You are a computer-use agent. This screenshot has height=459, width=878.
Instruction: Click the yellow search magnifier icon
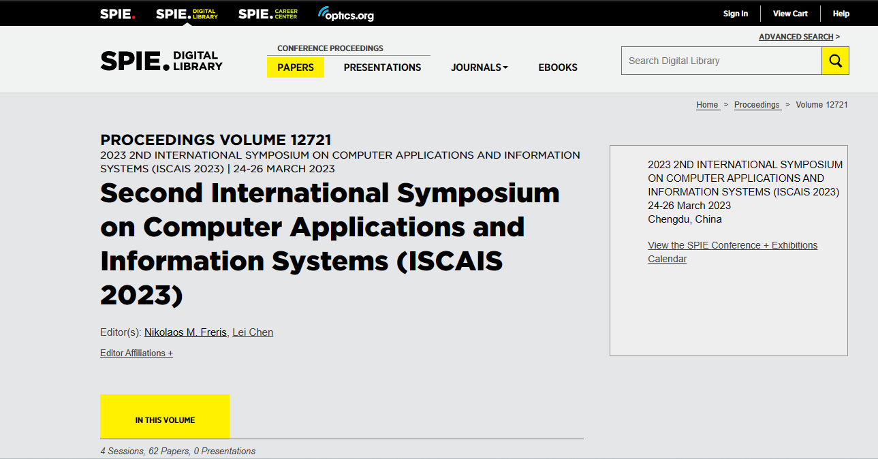tap(835, 61)
